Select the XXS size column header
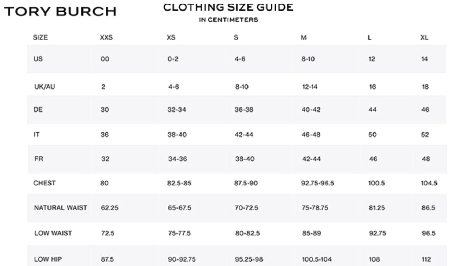Viewport: 473px width, 266px height. tap(106, 38)
